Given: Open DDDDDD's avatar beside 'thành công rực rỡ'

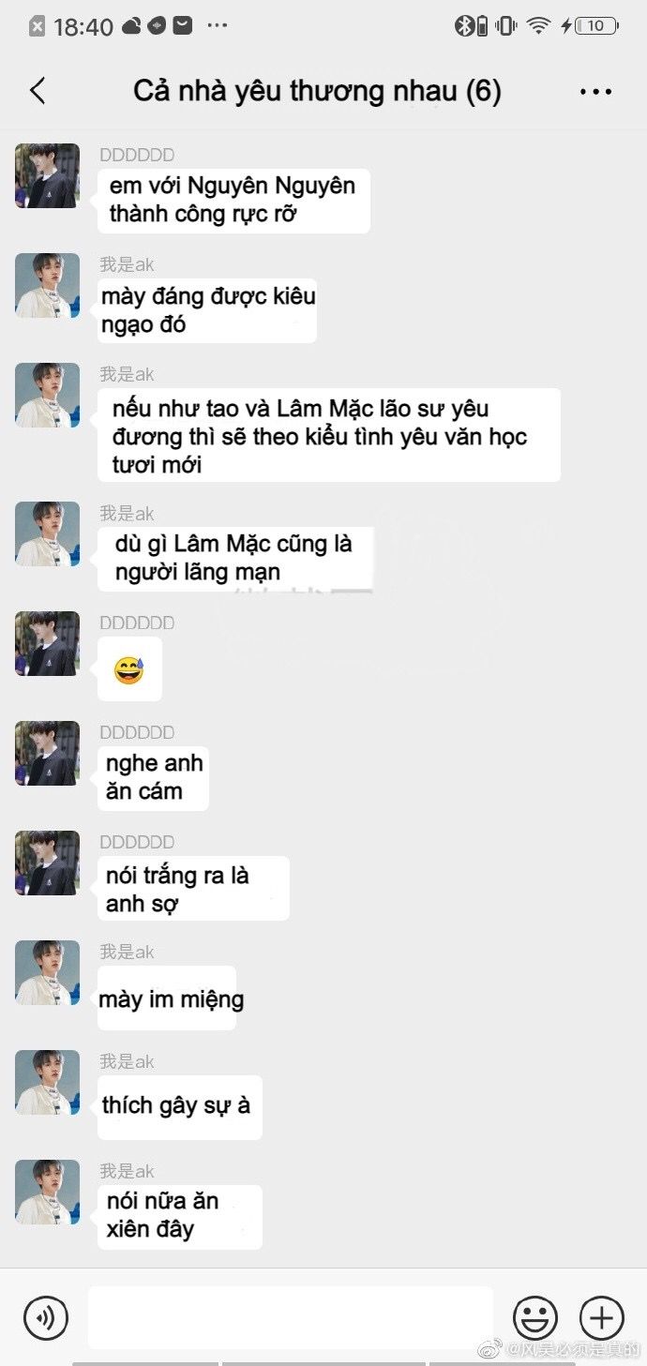Looking at the screenshot, I should [47, 175].
